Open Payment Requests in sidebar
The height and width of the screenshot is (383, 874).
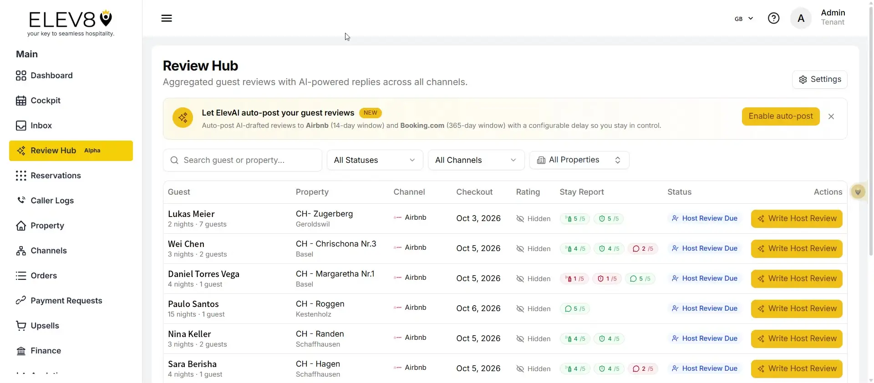[x=71, y=301]
